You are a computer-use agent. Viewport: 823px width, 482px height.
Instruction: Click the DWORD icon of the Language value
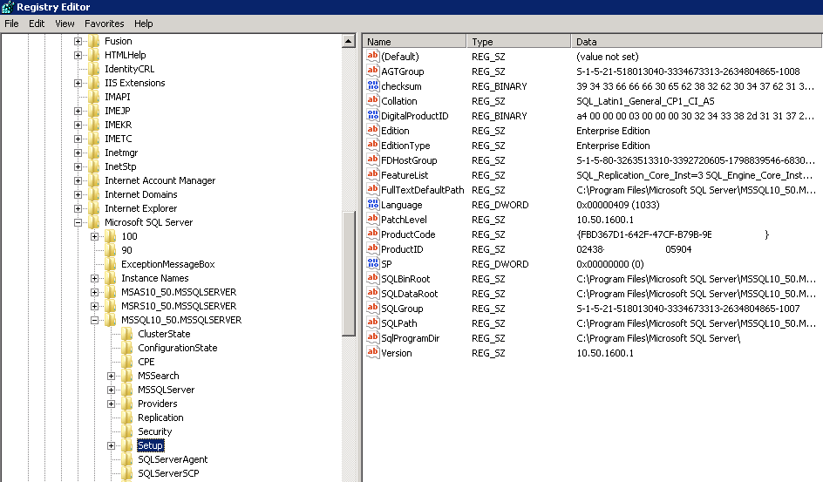(x=372, y=204)
